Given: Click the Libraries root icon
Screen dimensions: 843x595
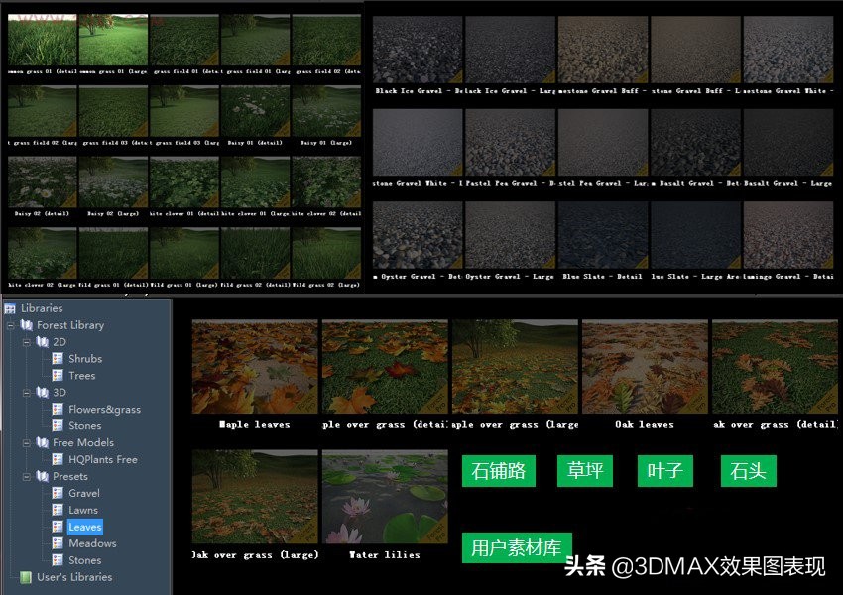Looking at the screenshot, I should click(x=10, y=308).
